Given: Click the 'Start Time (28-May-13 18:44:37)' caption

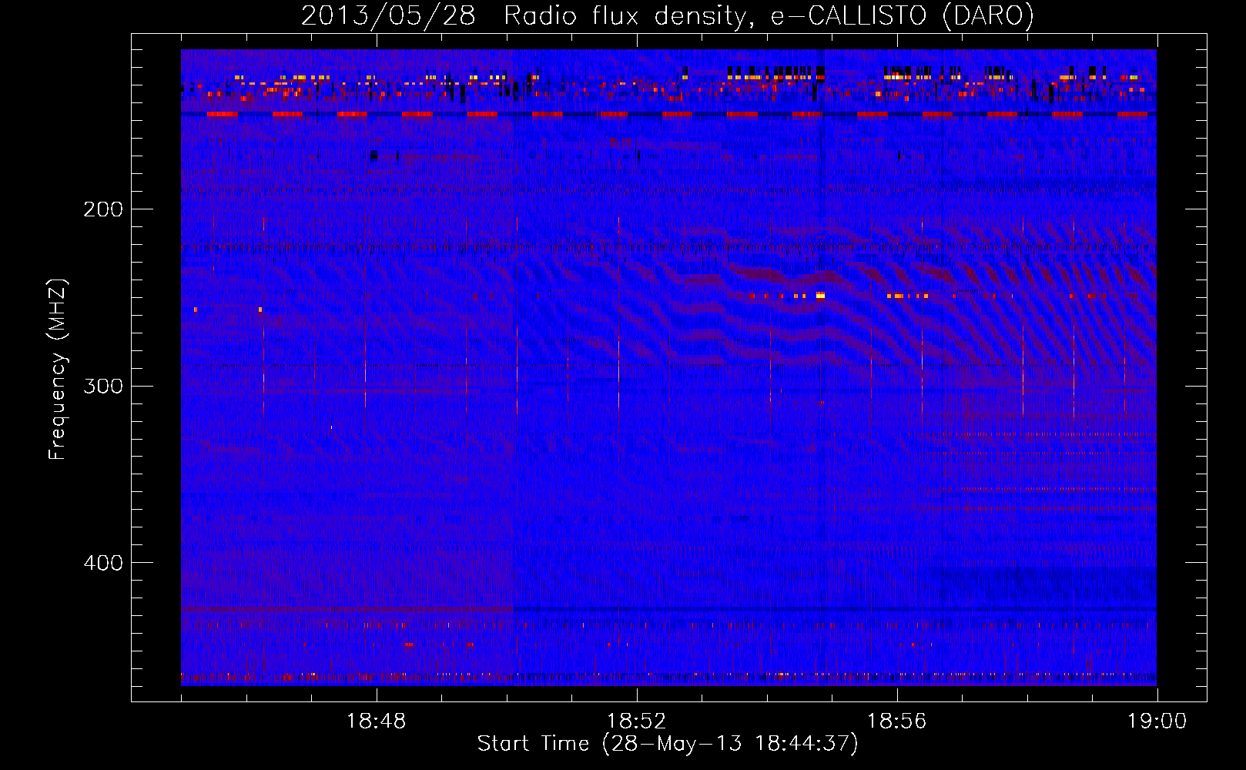Looking at the screenshot, I should click(x=668, y=744).
